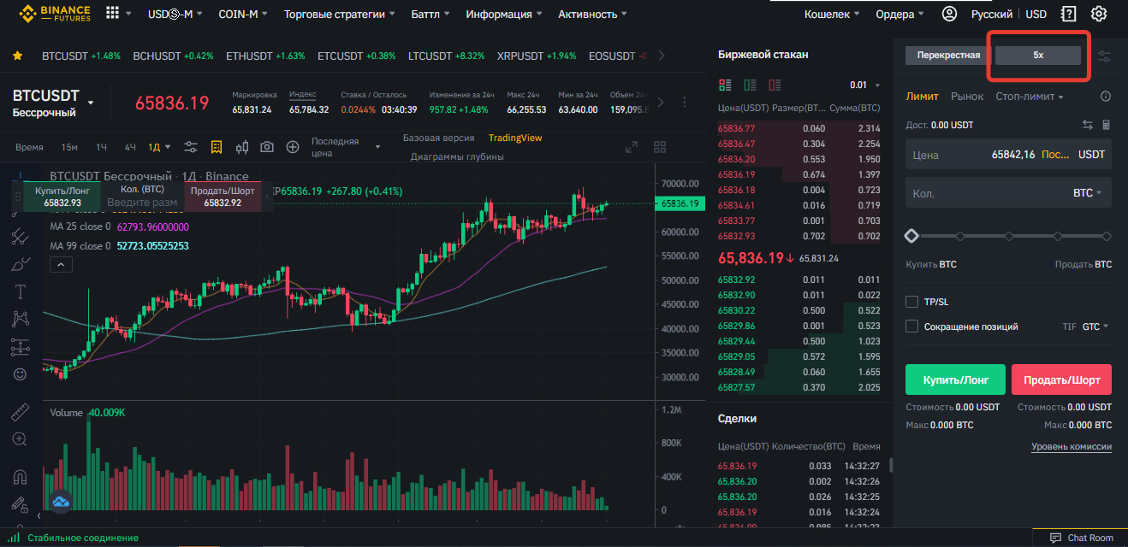The height and width of the screenshot is (547, 1128).
Task: Enable the Сокращение позиций checkbox
Action: pyautogui.click(x=912, y=326)
